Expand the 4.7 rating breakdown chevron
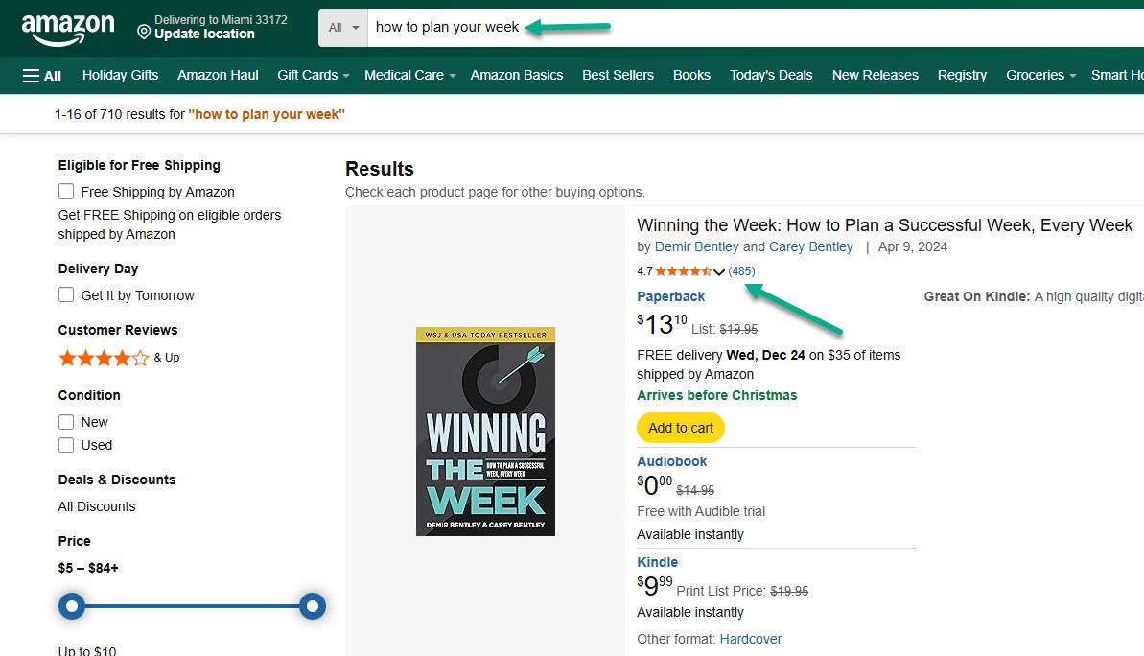The image size is (1144, 656). tap(720, 271)
